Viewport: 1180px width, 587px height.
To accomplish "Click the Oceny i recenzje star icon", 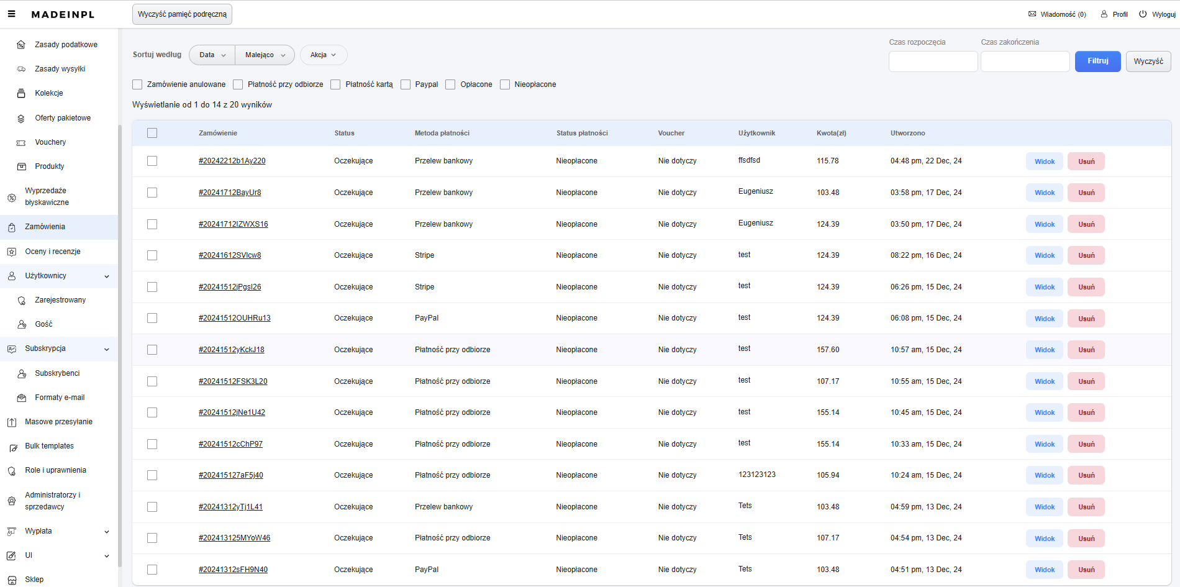I will pyautogui.click(x=12, y=252).
